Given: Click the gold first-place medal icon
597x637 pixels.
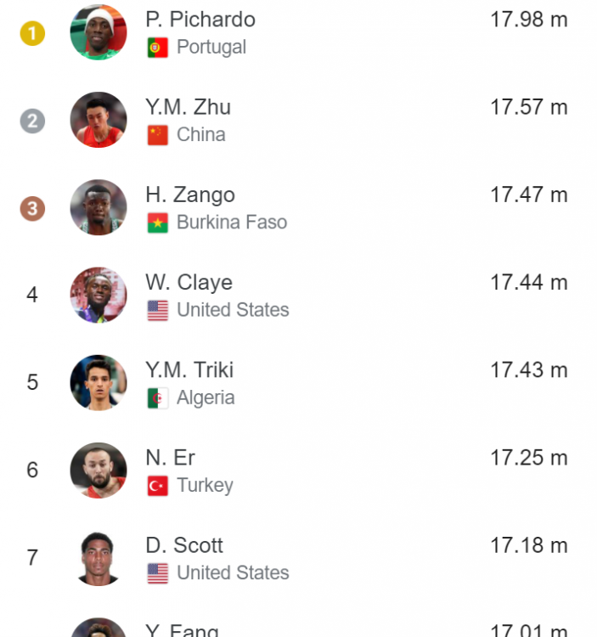Looking at the screenshot, I should click(x=32, y=33).
